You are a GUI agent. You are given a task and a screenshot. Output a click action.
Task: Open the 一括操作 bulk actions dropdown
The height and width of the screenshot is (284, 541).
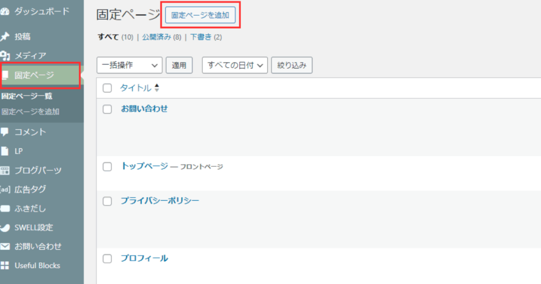129,65
